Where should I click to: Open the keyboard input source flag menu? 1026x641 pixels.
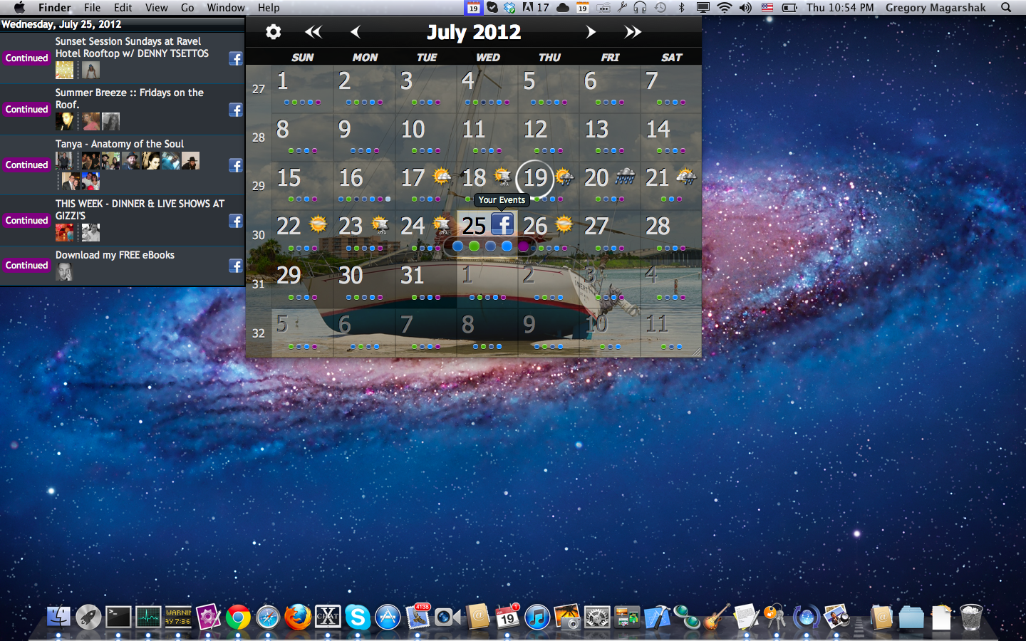click(767, 8)
